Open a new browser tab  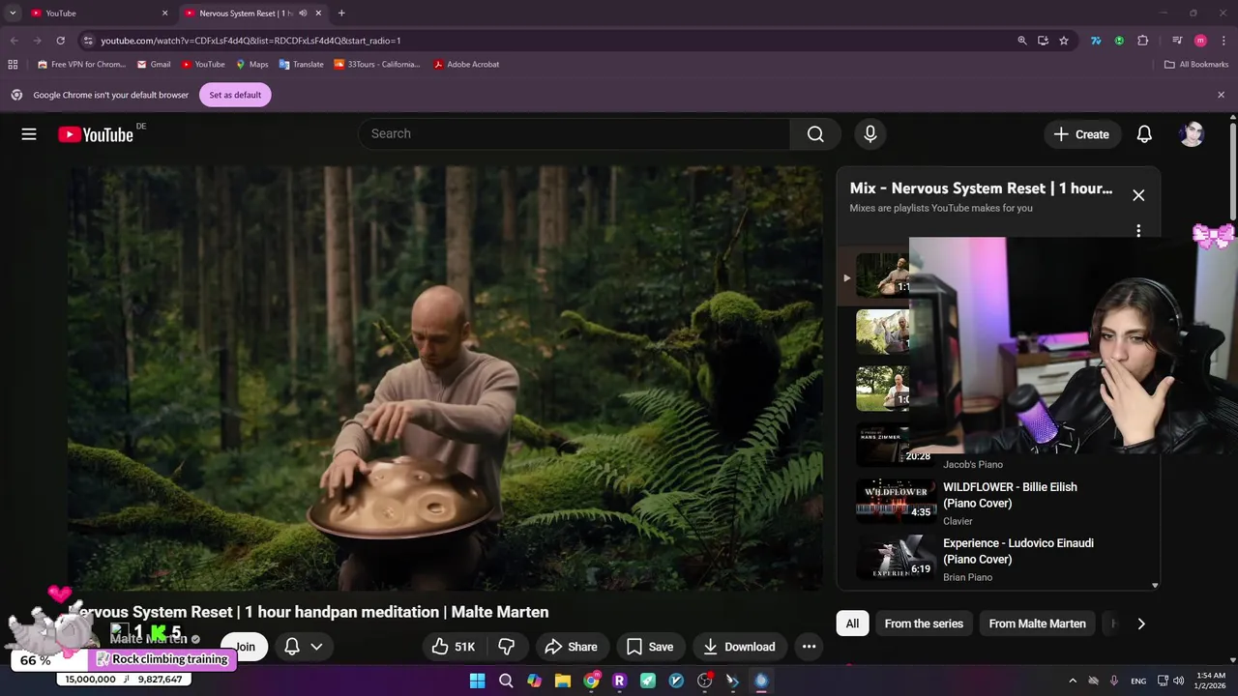click(341, 14)
